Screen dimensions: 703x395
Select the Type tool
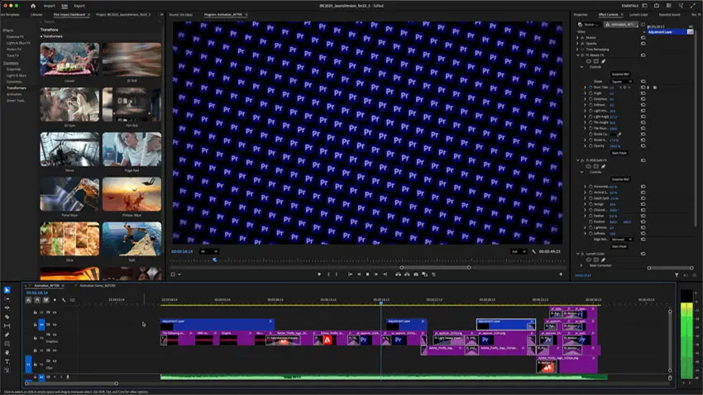pos(7,362)
